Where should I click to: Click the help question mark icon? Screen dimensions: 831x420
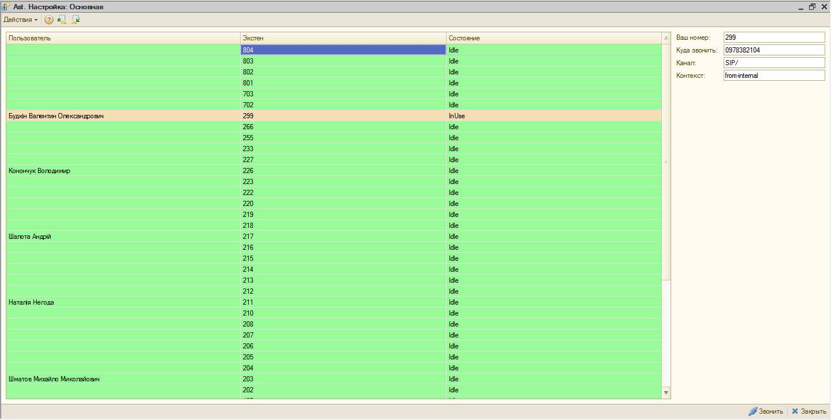pos(49,20)
